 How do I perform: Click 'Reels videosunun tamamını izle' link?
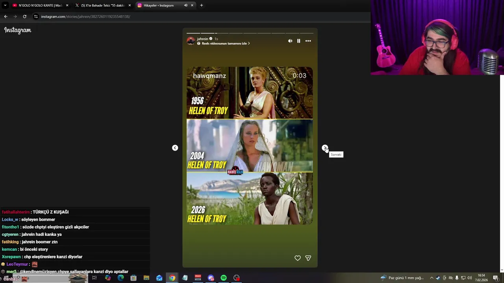coord(224,44)
